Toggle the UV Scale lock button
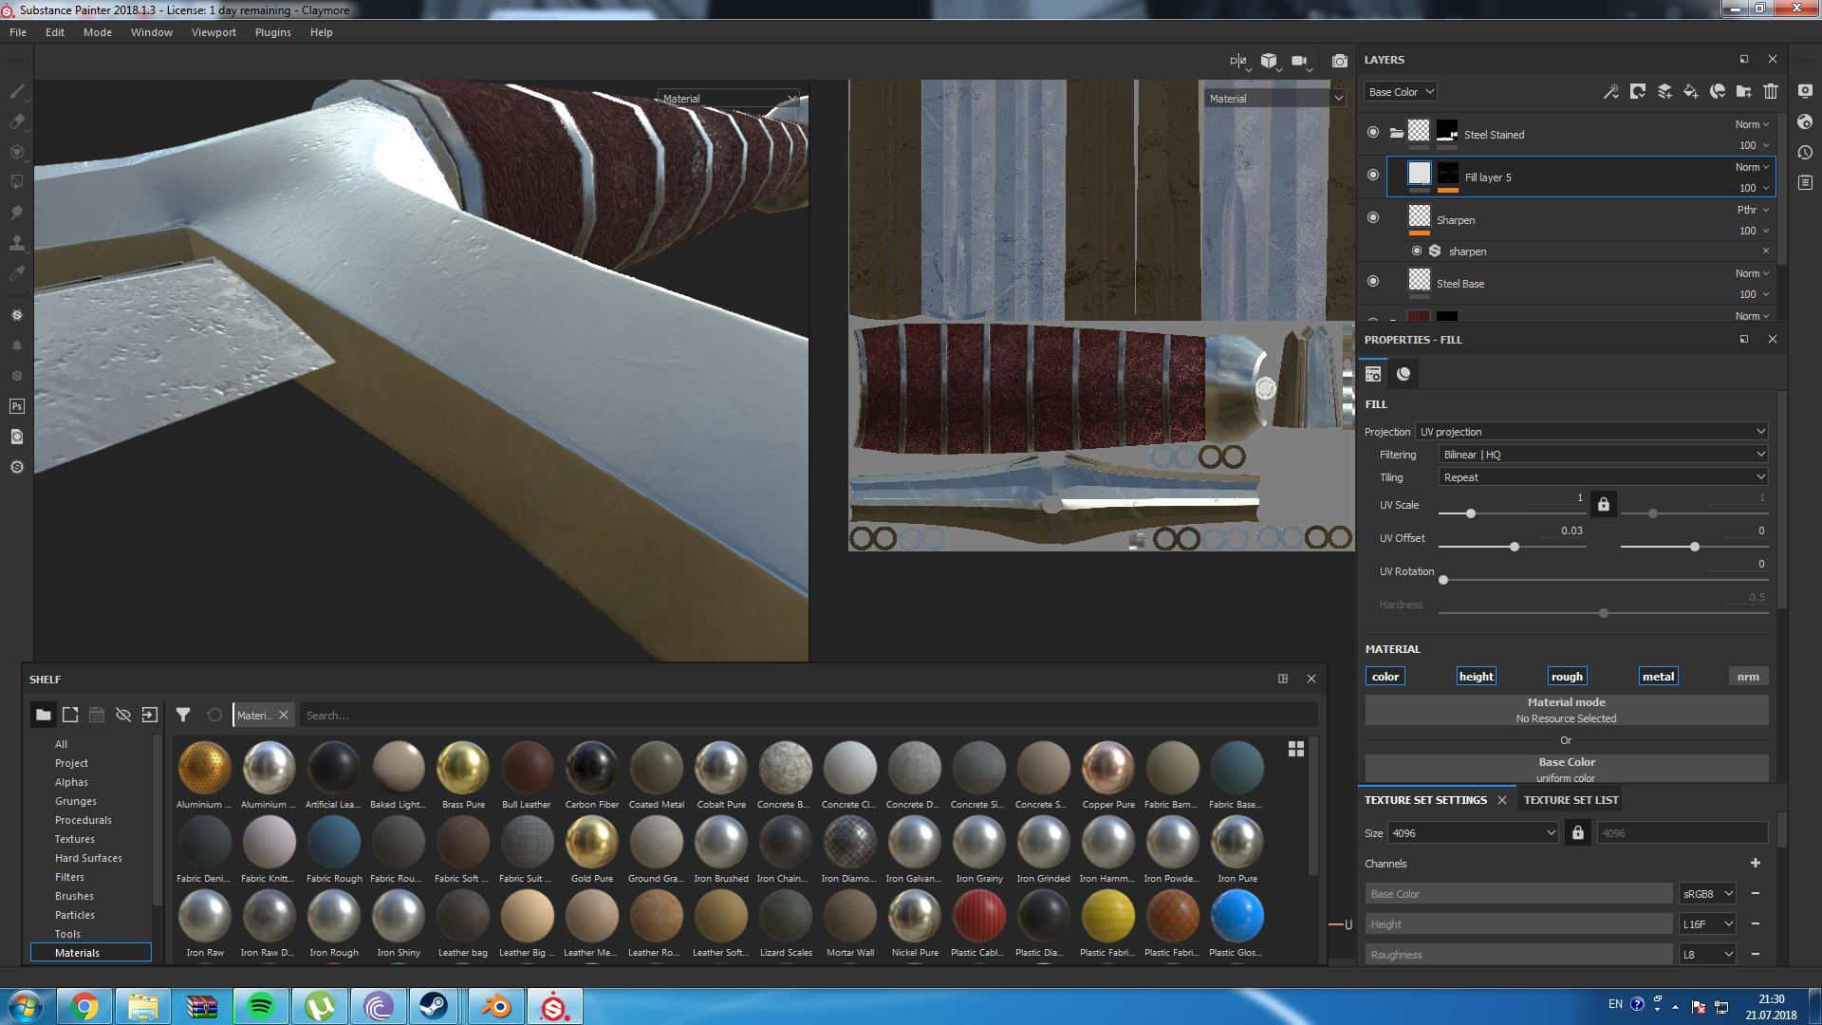 1604,504
